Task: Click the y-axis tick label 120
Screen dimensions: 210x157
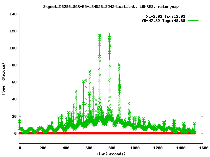Action: click(13, 31)
